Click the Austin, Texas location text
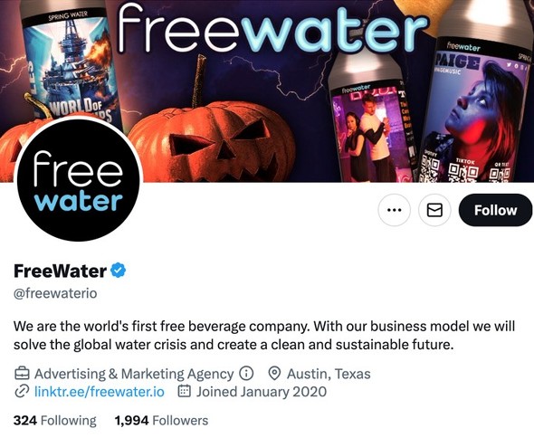The image size is (534, 438). [329, 374]
